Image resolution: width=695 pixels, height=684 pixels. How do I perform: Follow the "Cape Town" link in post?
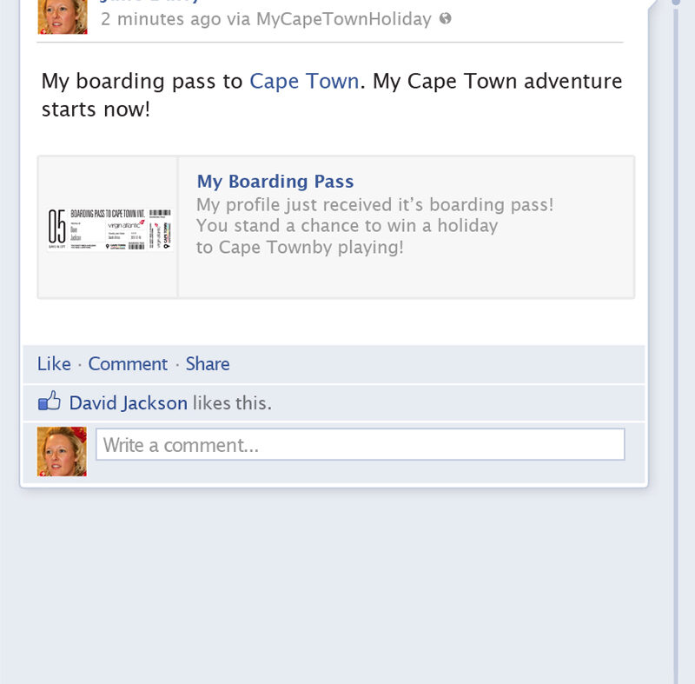point(303,82)
